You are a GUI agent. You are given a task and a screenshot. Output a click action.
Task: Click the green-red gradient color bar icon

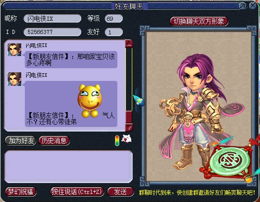[x=117, y=141]
